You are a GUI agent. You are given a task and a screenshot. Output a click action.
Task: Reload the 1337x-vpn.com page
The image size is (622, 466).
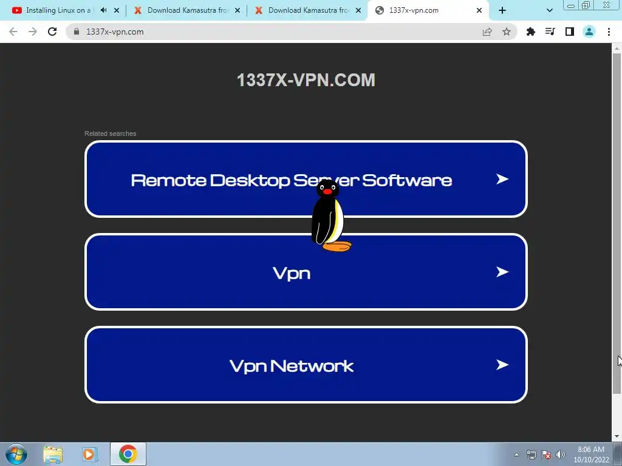coord(52,32)
